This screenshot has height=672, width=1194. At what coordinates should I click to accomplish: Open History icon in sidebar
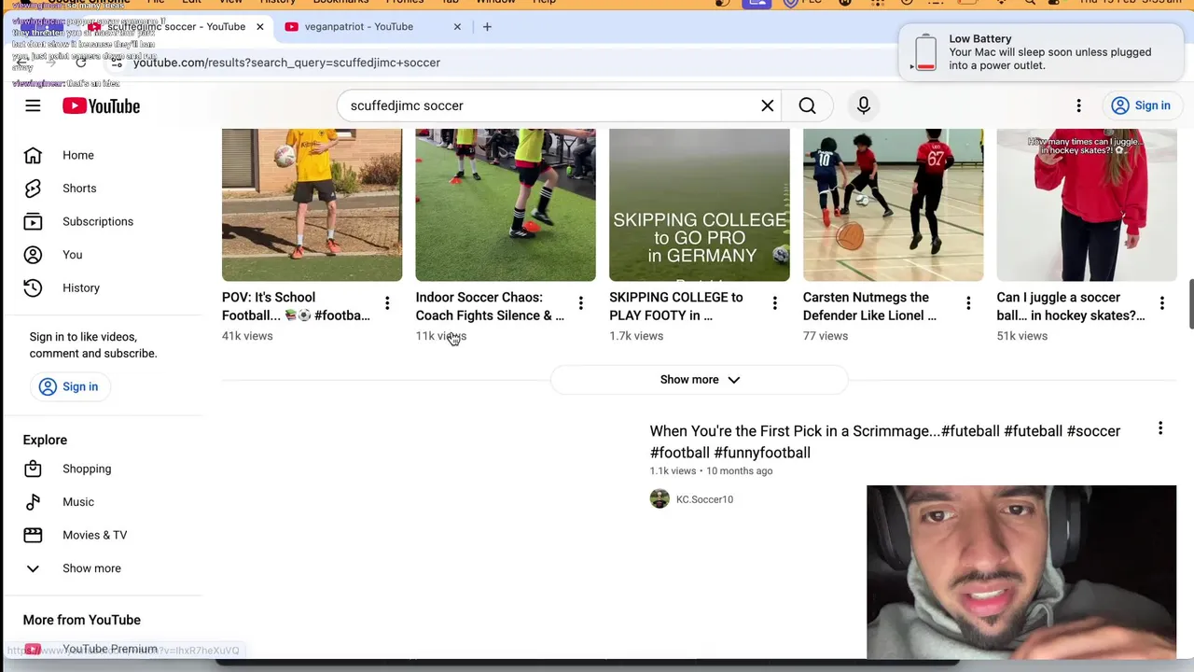point(33,287)
